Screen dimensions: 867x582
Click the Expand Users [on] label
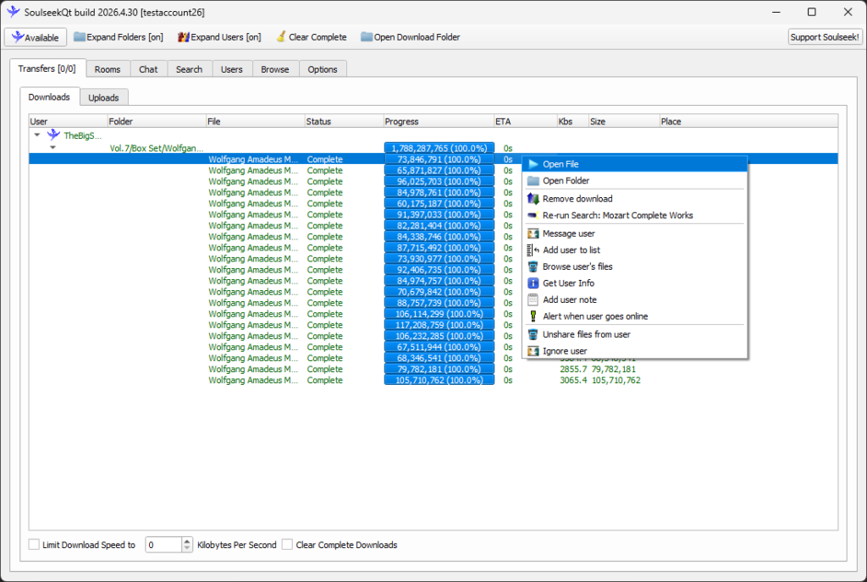coord(225,37)
